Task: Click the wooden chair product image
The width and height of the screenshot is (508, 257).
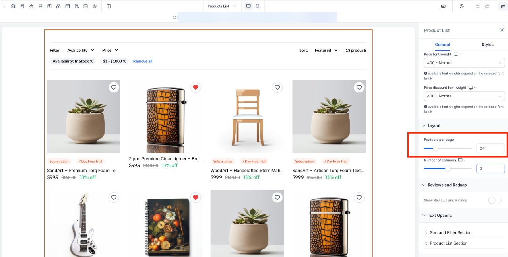Action: click(247, 116)
